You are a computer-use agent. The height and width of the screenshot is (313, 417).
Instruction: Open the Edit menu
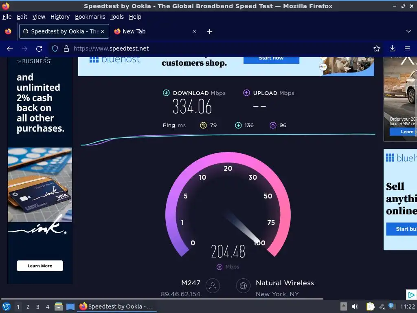pos(22,17)
